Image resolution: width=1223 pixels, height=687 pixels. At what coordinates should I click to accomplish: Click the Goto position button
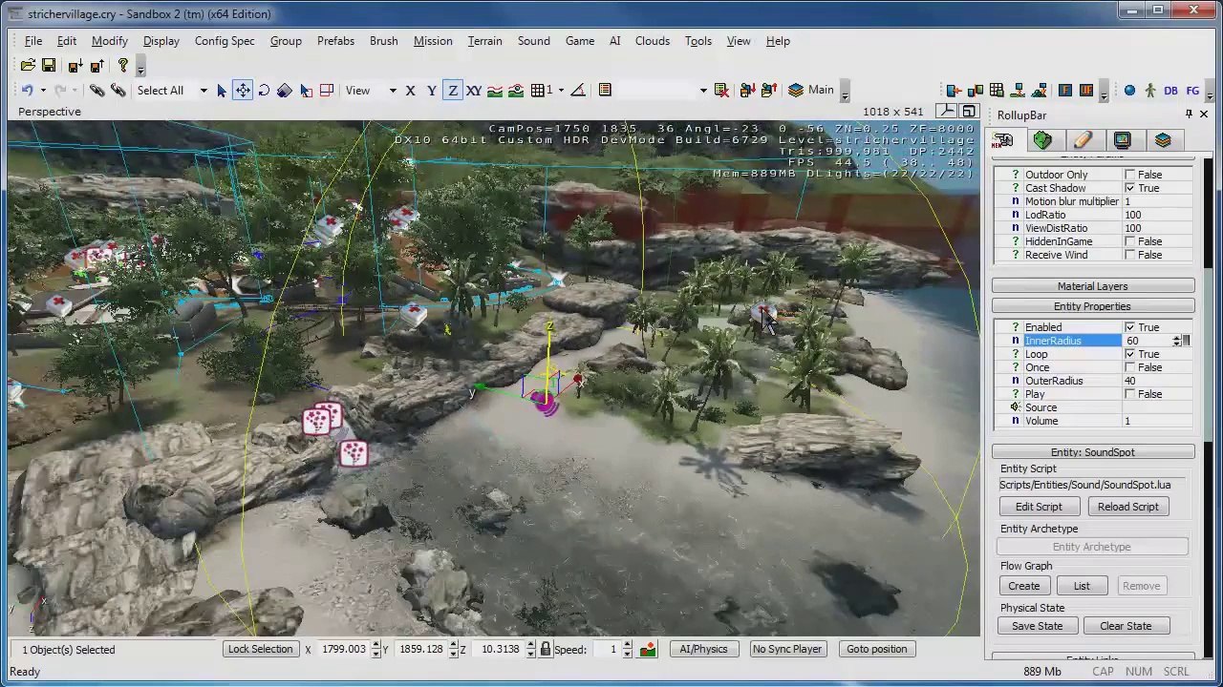tap(876, 649)
